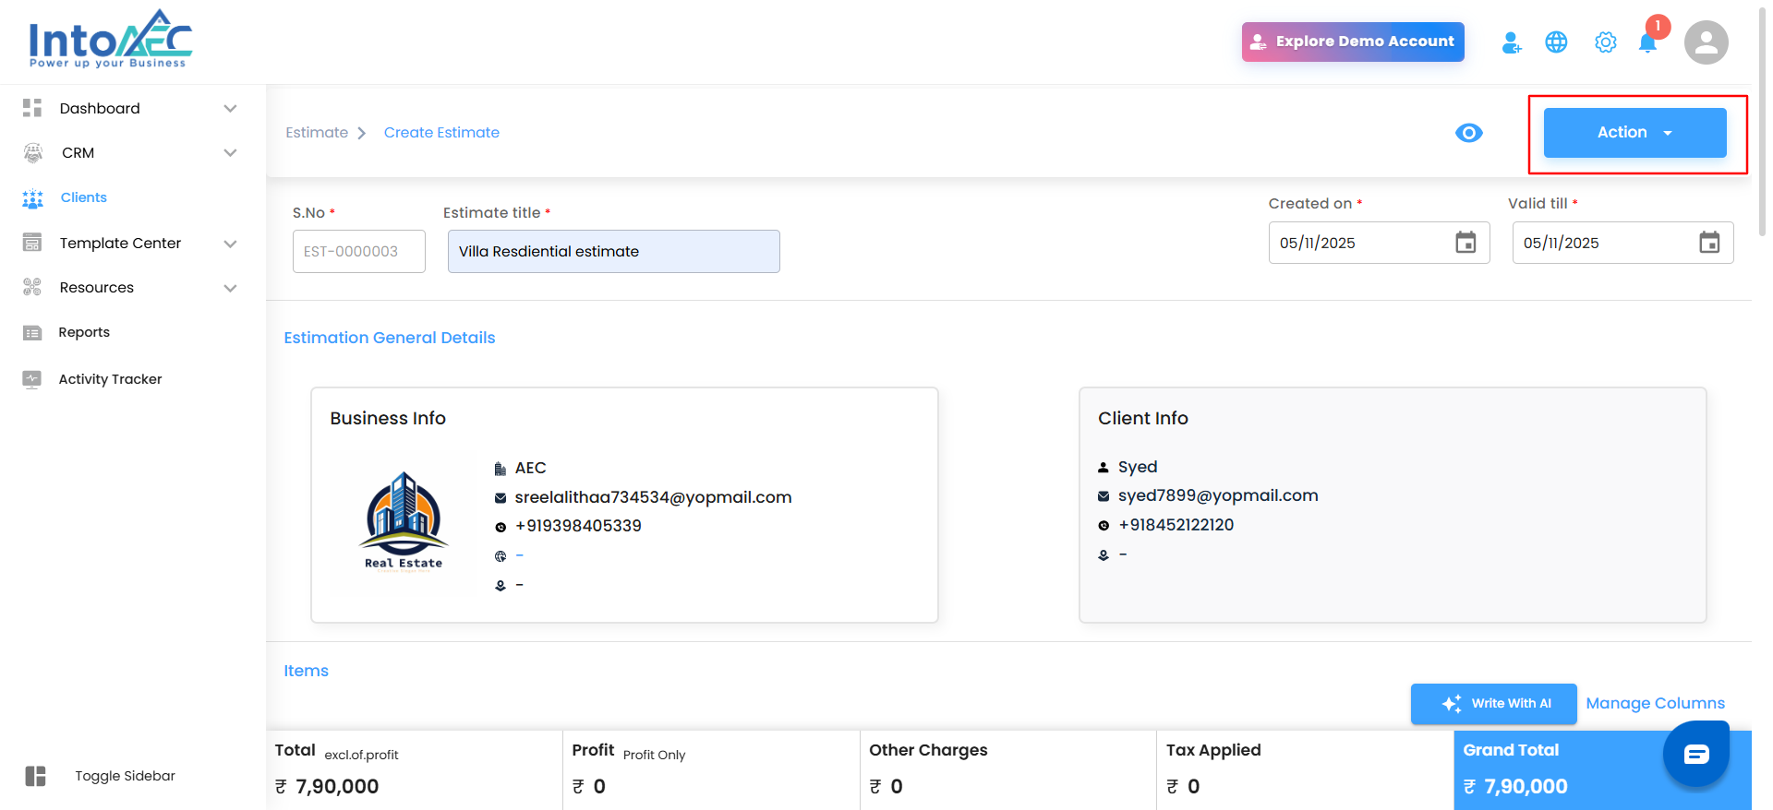This screenshot has height=810, width=1773.
Task: Open the Valid till calendar picker
Action: (1709, 243)
